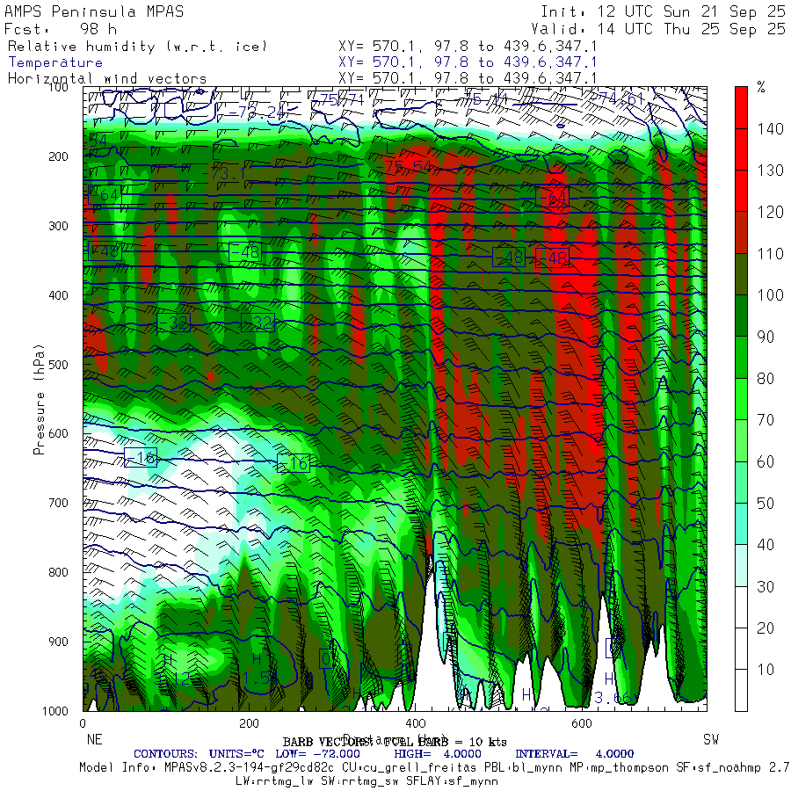Click the "SW" cross-section endpoint label
Screen dimensions: 791x791
click(711, 739)
